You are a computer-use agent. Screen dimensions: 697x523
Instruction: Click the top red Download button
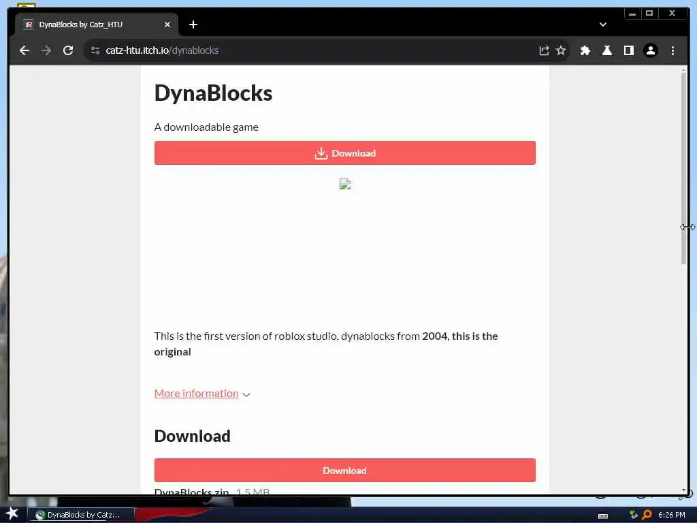(x=344, y=153)
